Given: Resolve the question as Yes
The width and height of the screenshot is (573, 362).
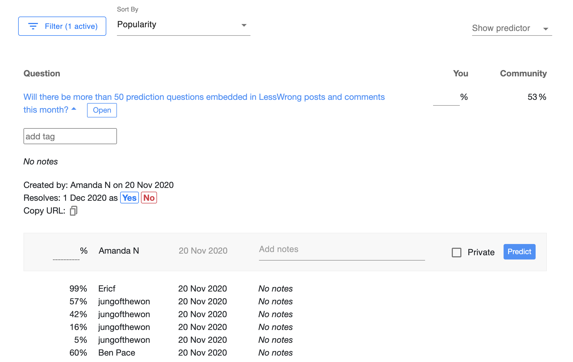Looking at the screenshot, I should tap(129, 198).
